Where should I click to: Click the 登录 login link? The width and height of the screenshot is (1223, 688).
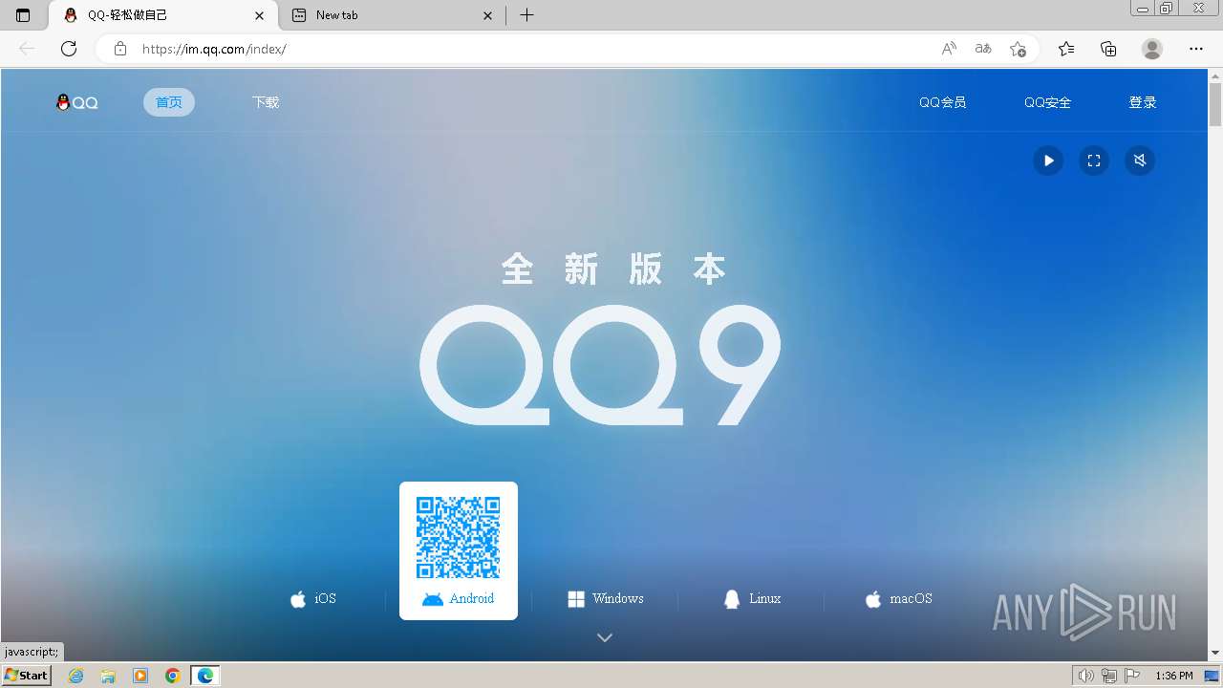coord(1143,102)
